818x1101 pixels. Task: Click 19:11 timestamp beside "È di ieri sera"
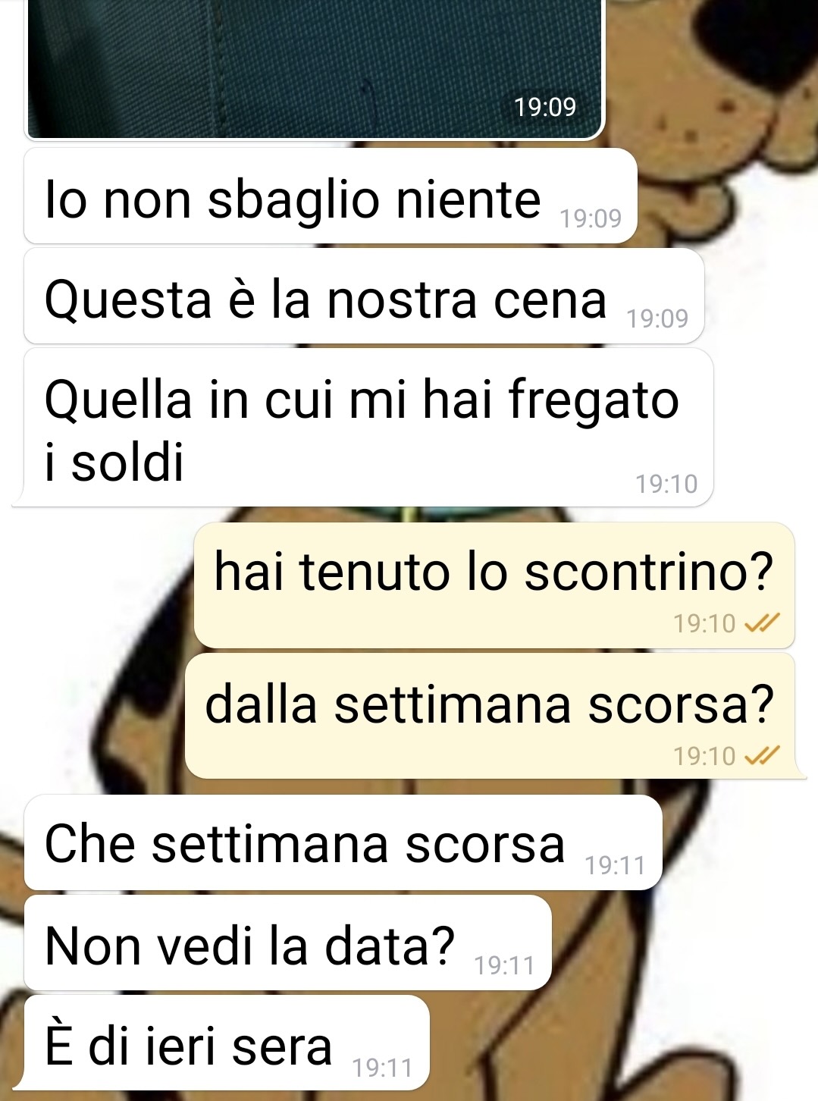tap(382, 1068)
